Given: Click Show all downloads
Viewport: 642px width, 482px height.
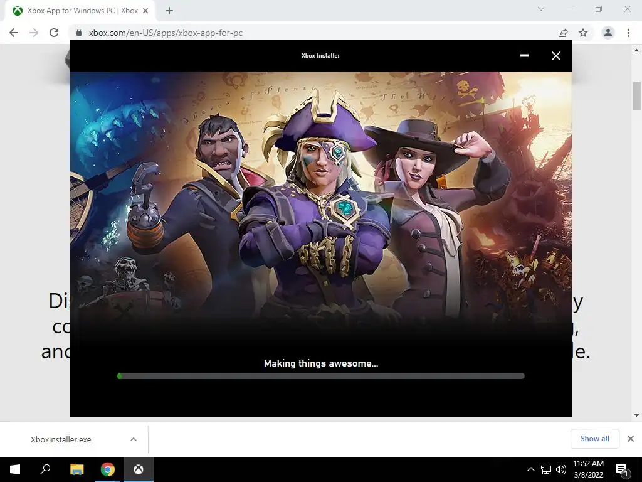Looking at the screenshot, I should [x=594, y=439].
